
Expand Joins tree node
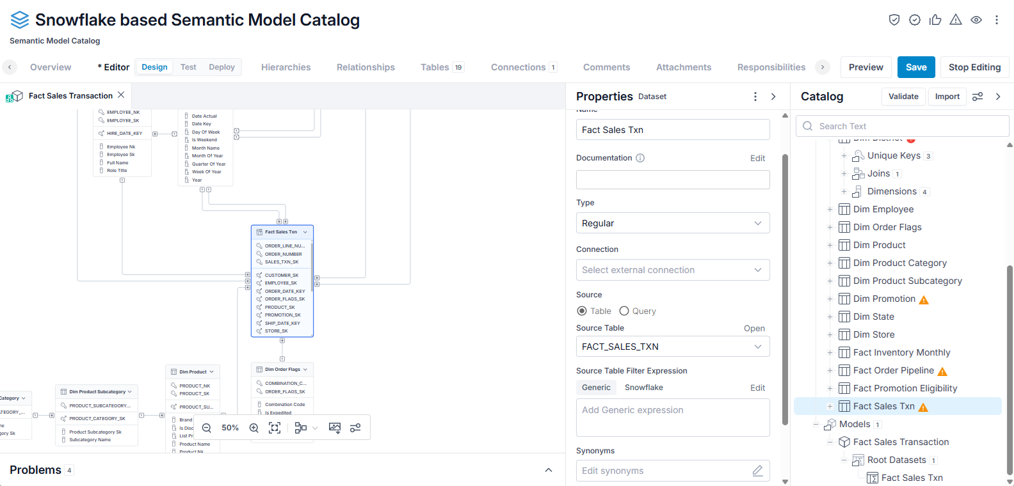tap(844, 173)
